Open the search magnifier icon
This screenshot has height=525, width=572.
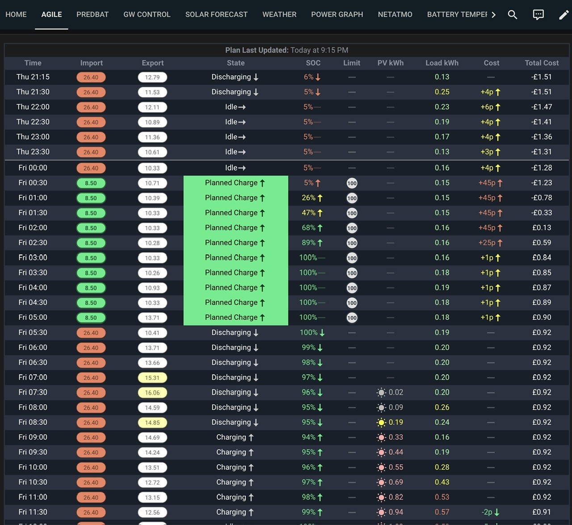click(513, 15)
